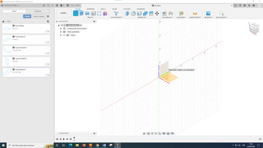Refresh the data panel

click(44, 5)
